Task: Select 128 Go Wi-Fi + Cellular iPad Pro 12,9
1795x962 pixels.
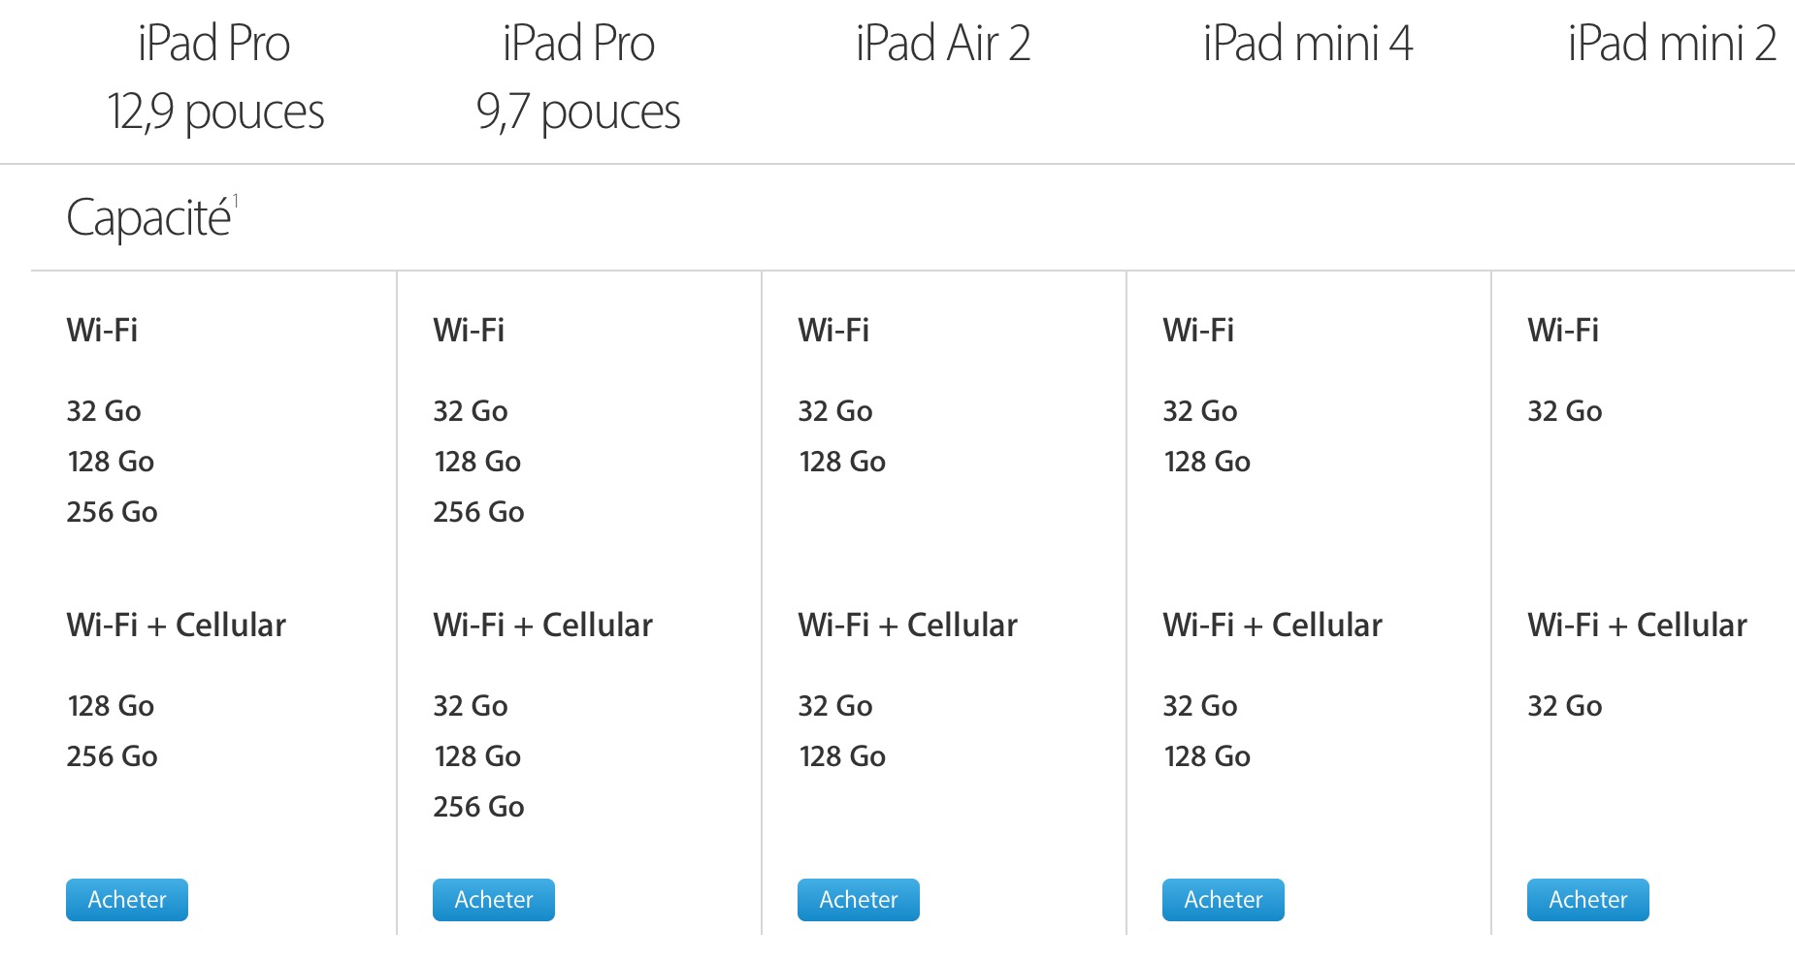Action: click(111, 706)
